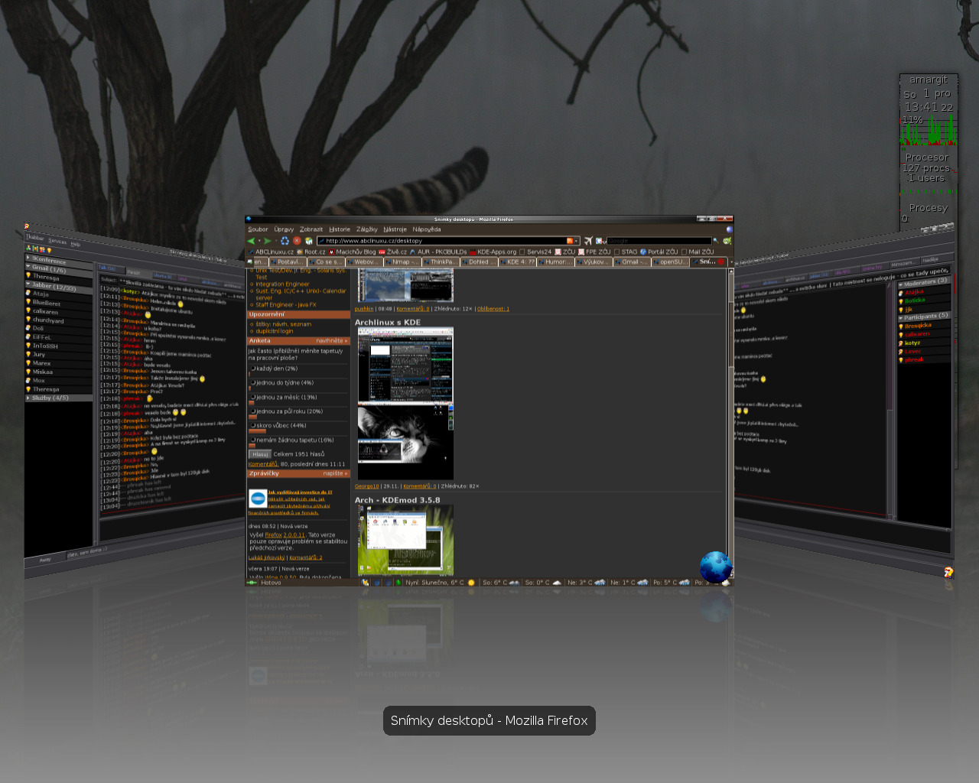Open the tab list dropdown at tab bar end
979x783 pixels.
[731, 262]
